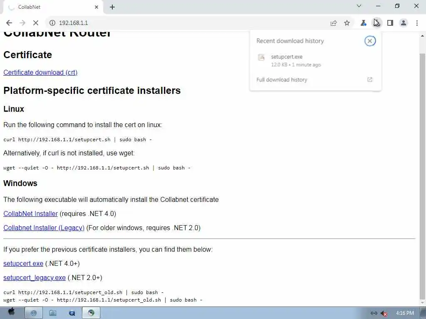
Task: Open the Chrome Labs flask icon
Action: click(363, 23)
